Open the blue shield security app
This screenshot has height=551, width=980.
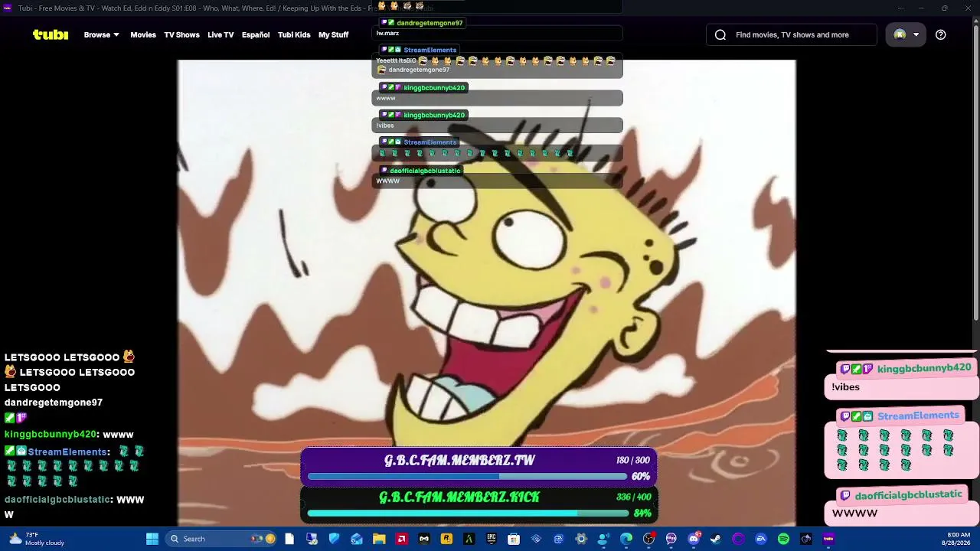(x=334, y=539)
